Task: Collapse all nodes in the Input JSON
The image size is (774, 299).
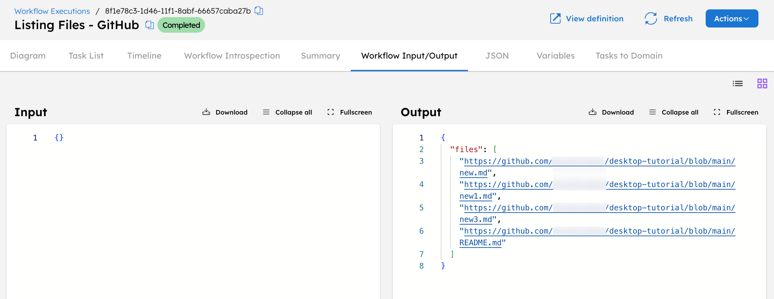Action: [287, 112]
